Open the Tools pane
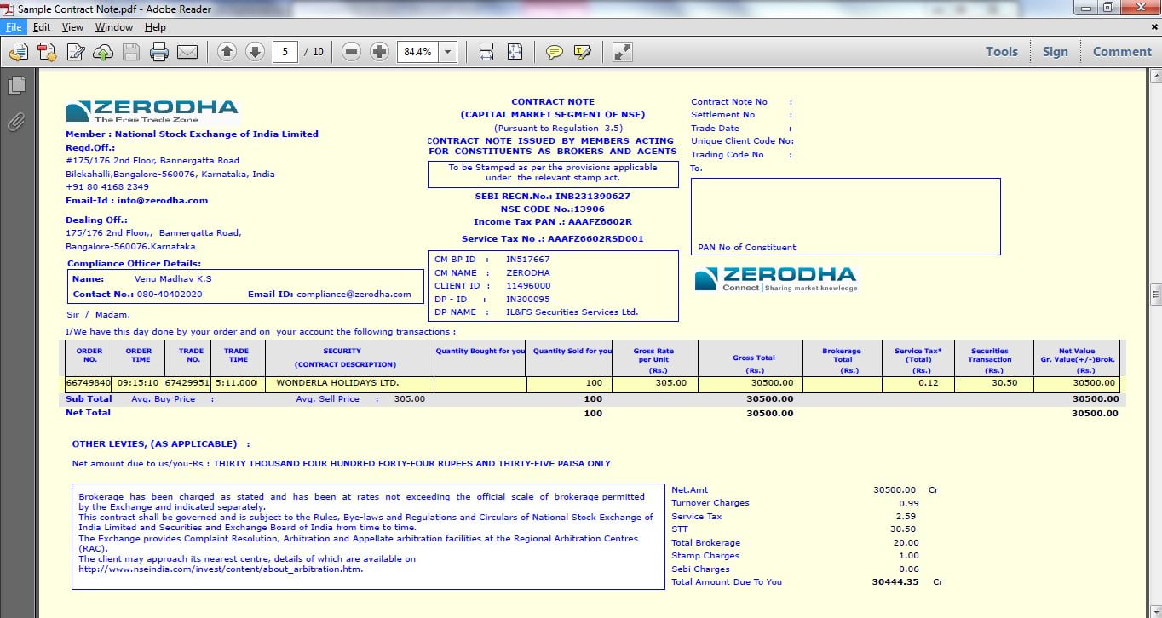The height and width of the screenshot is (618, 1162). click(1002, 52)
